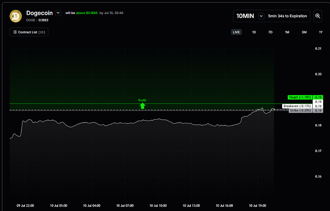This screenshot has width=330, height=211.
Task: Select the 1D time range
Action: 254,32
